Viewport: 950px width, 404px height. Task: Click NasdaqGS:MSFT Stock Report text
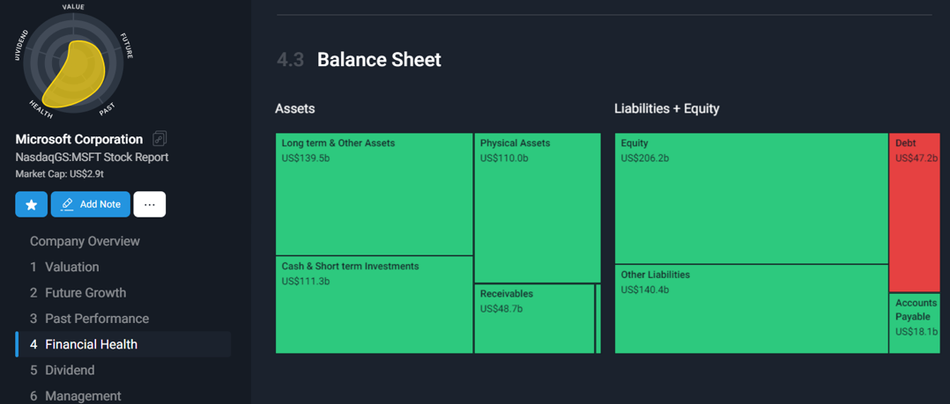point(92,158)
